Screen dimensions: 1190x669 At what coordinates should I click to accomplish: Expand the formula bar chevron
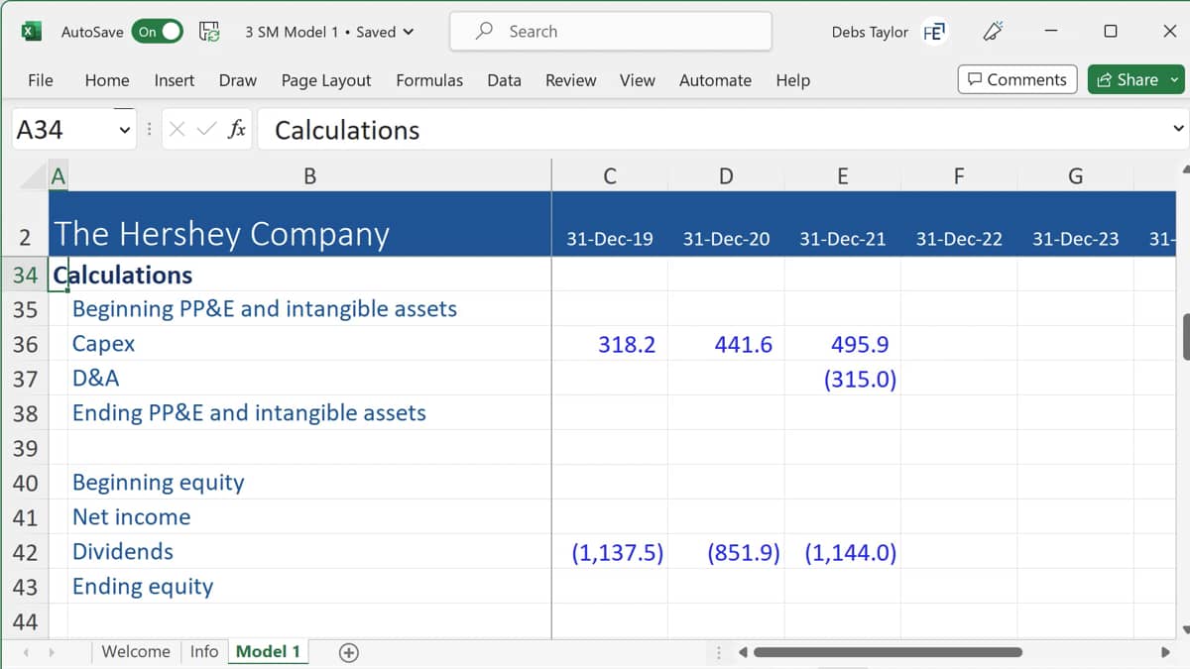pyautogui.click(x=1178, y=129)
